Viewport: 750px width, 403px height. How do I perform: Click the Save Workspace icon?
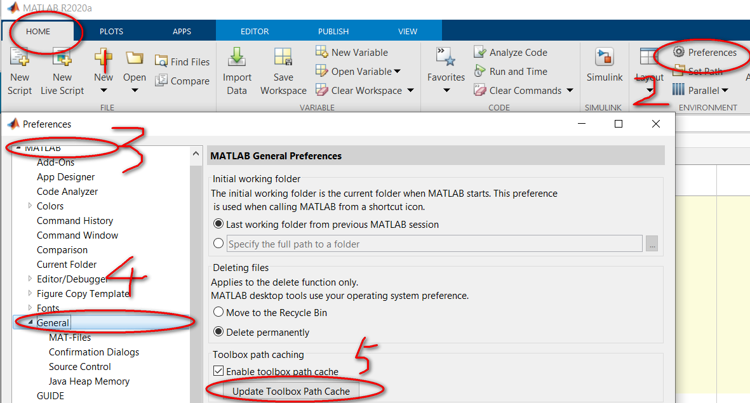[x=283, y=57]
